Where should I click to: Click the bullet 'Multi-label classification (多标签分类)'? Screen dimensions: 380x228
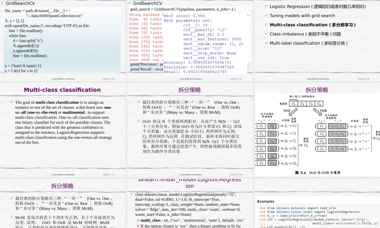click(309, 43)
